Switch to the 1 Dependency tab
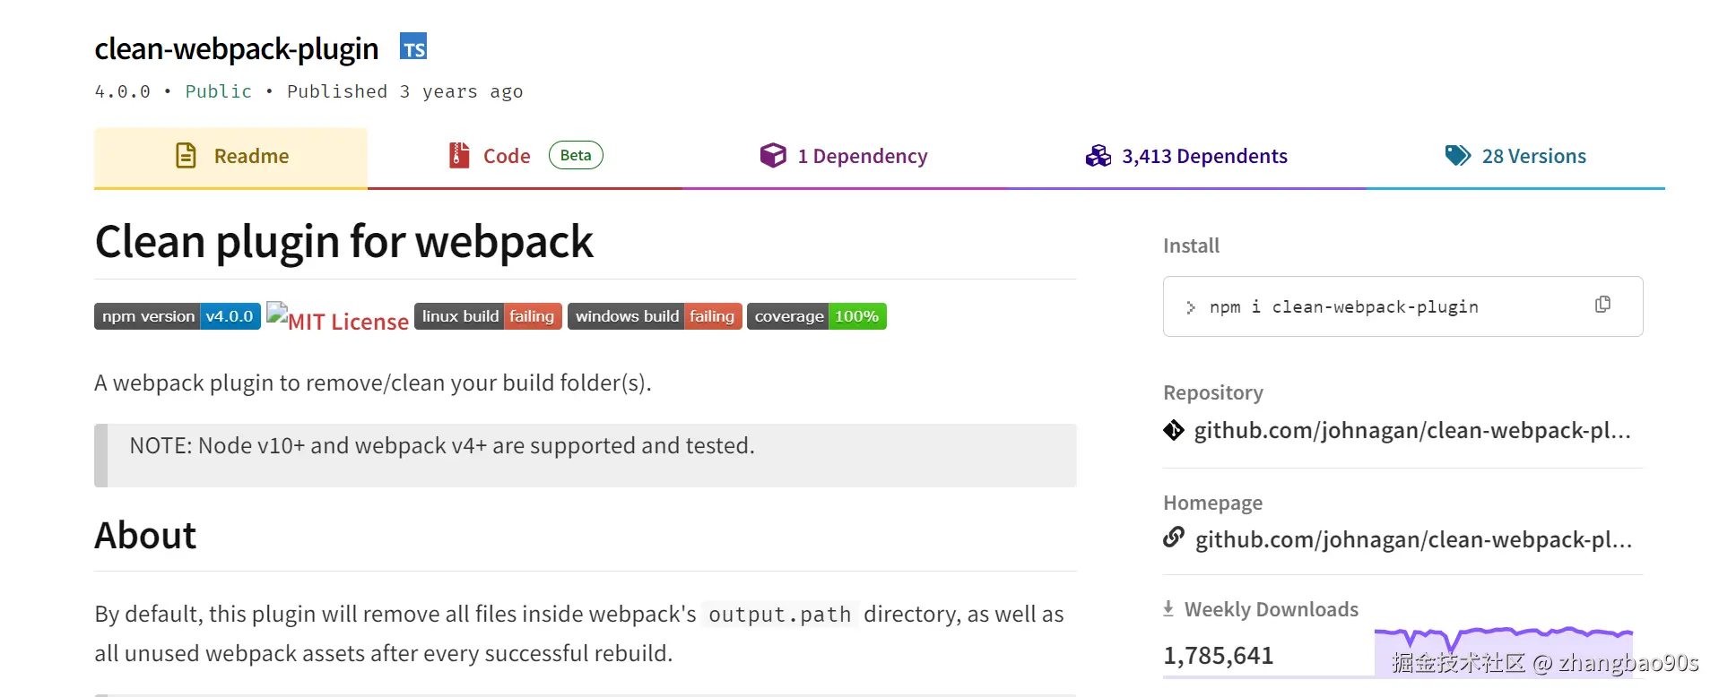 (862, 157)
